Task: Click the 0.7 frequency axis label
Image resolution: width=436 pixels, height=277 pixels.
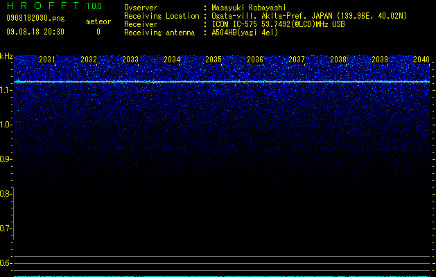Action: coord(6,229)
